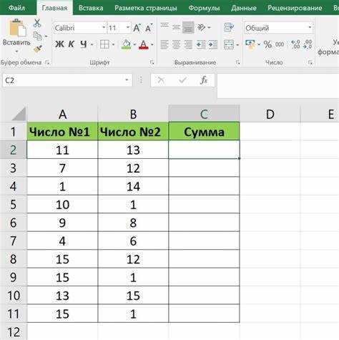The width and height of the screenshot is (339, 340).
Task: Click the Increase Decimal icon
Action: click(295, 44)
